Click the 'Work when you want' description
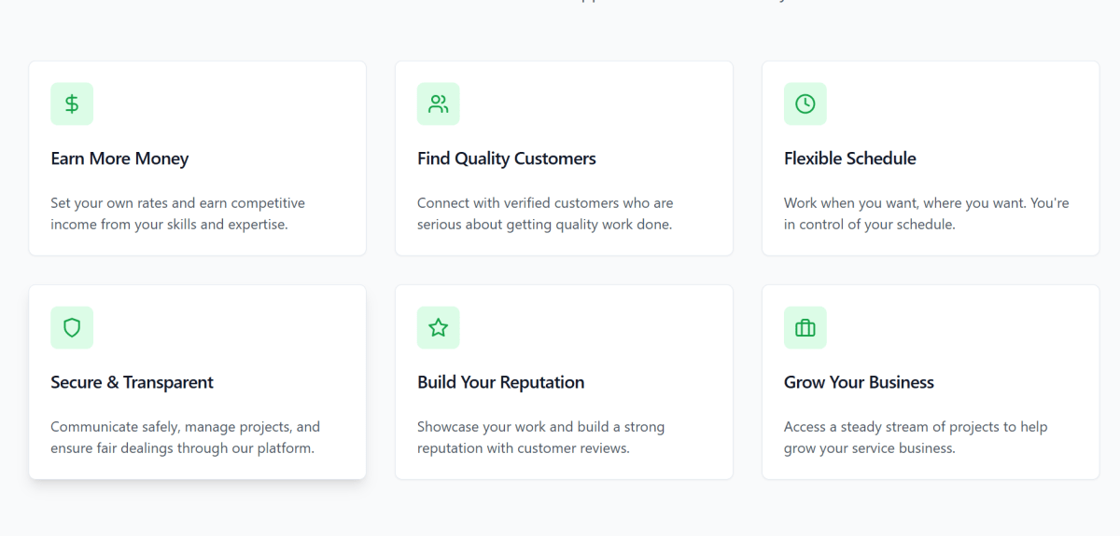 click(926, 213)
